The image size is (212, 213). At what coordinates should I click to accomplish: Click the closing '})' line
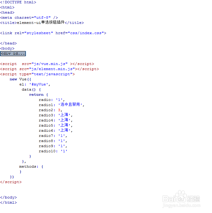point(12,177)
